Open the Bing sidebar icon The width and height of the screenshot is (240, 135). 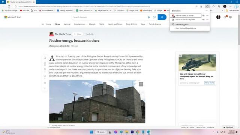tap(236, 6)
